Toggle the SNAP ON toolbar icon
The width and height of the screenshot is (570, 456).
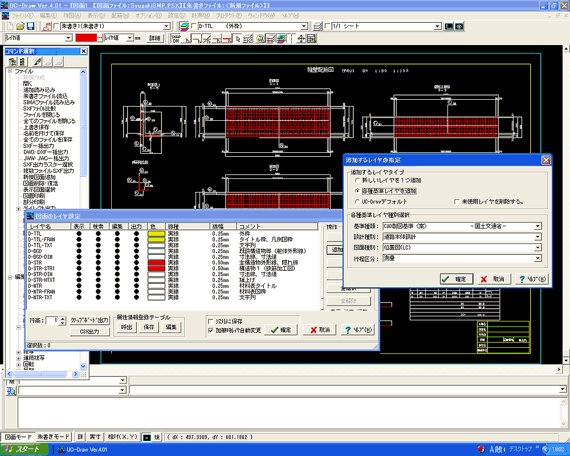coord(176,38)
